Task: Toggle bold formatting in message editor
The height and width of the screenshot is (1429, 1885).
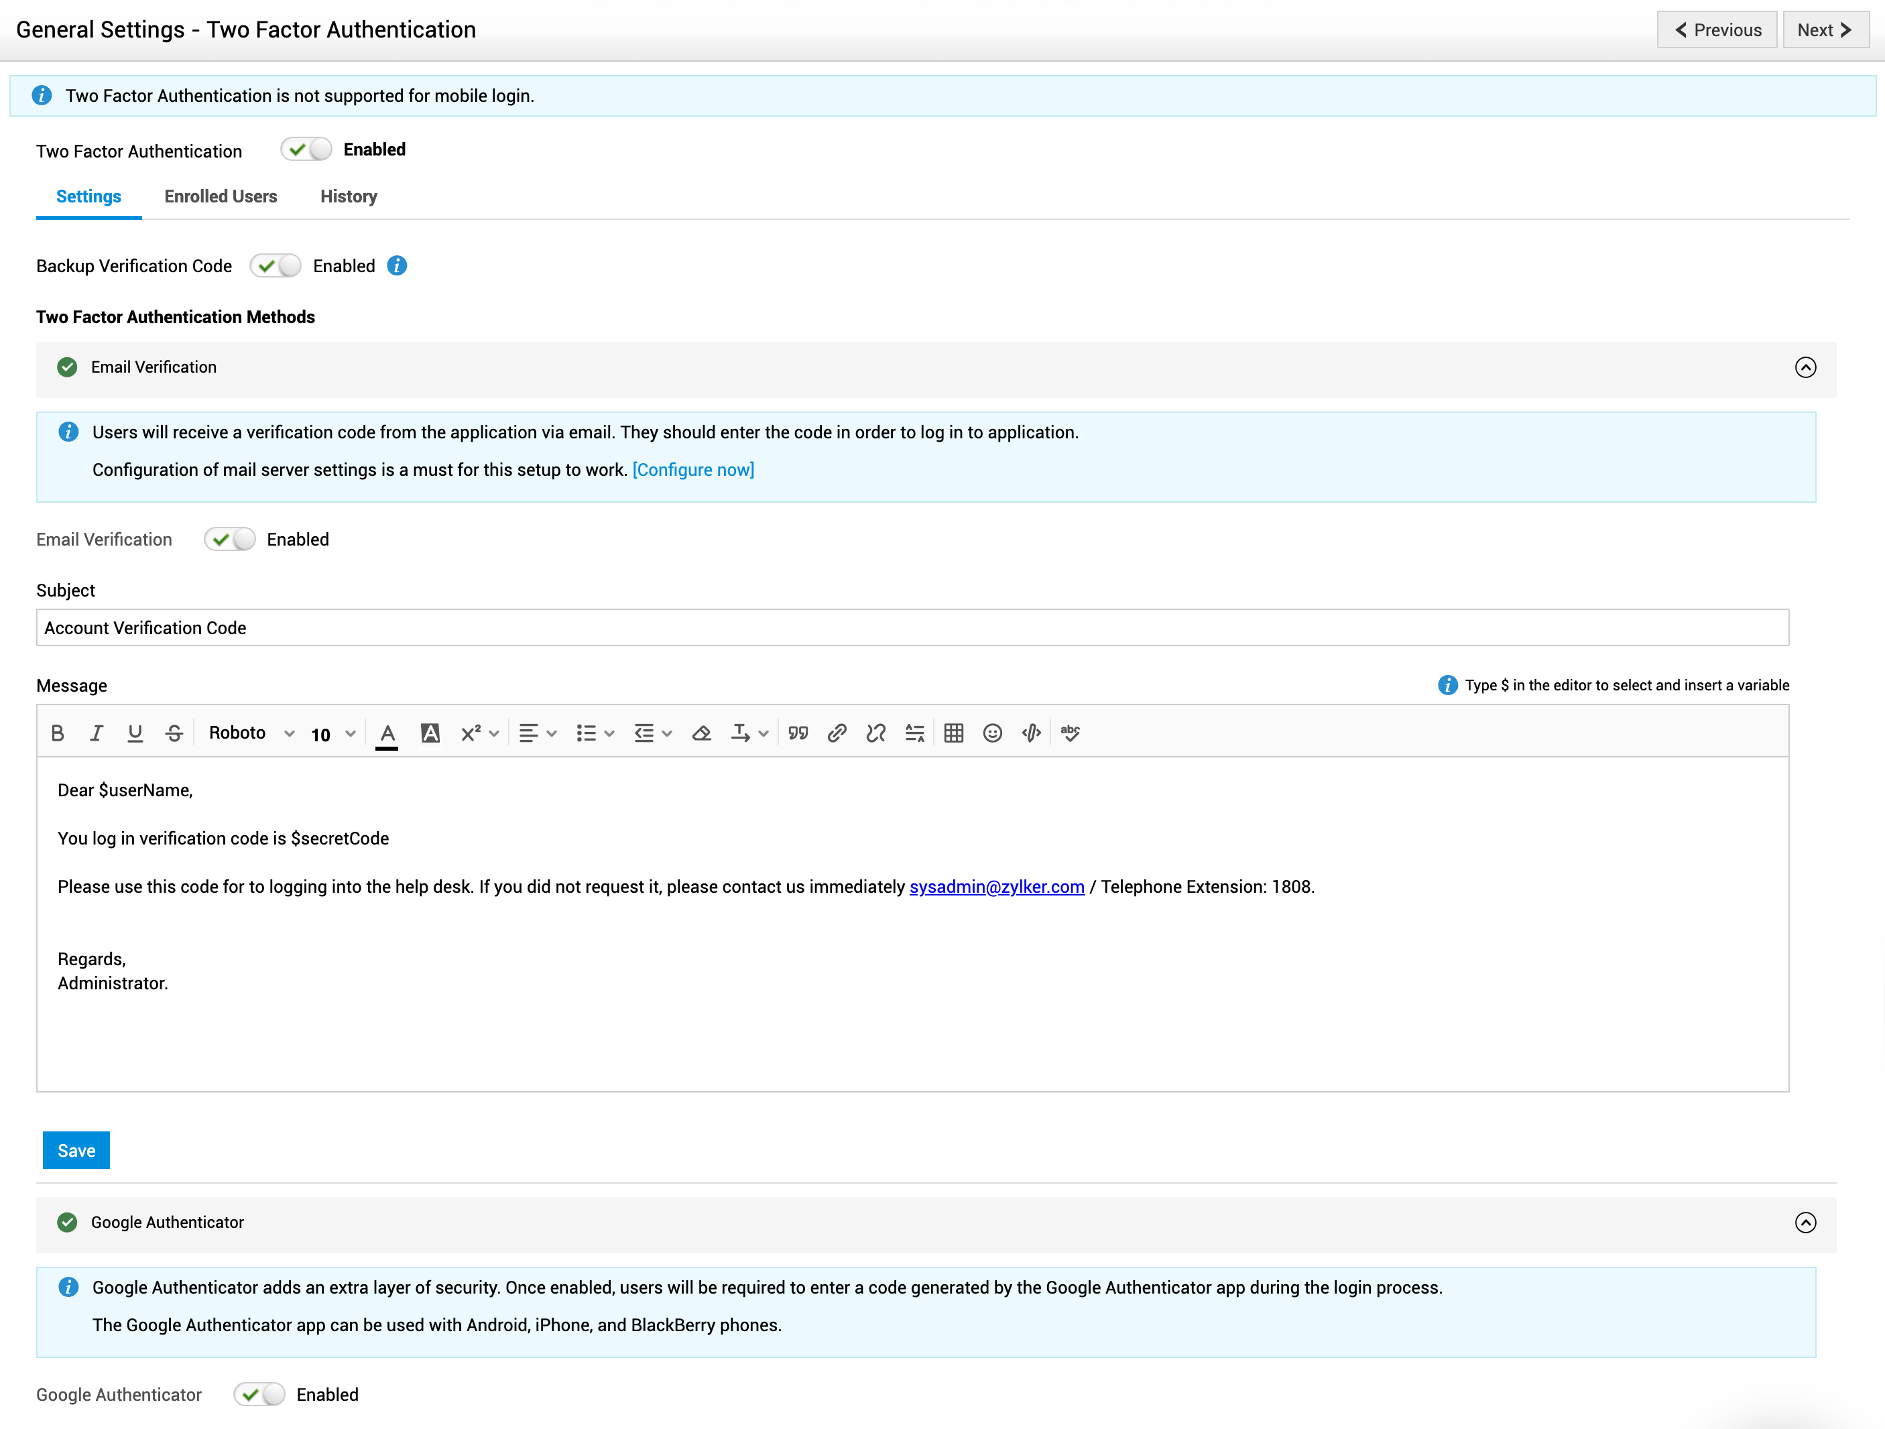Action: tap(57, 733)
